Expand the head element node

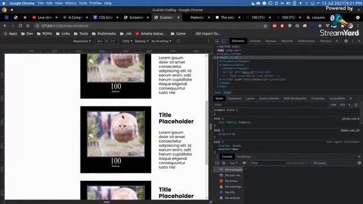218,54
